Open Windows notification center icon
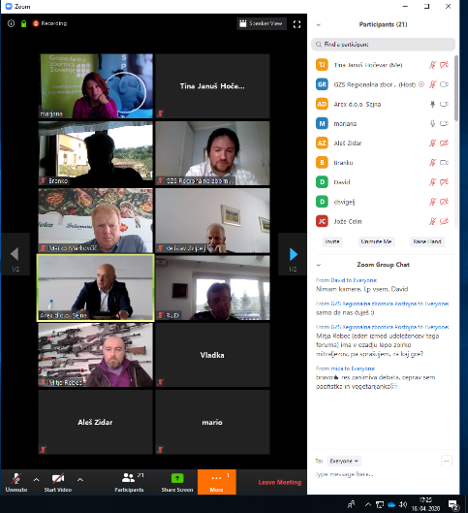The image size is (468, 513). click(453, 504)
